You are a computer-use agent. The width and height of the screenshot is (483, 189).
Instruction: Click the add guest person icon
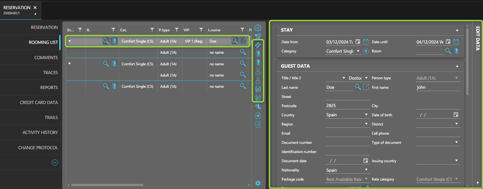(x=258, y=71)
